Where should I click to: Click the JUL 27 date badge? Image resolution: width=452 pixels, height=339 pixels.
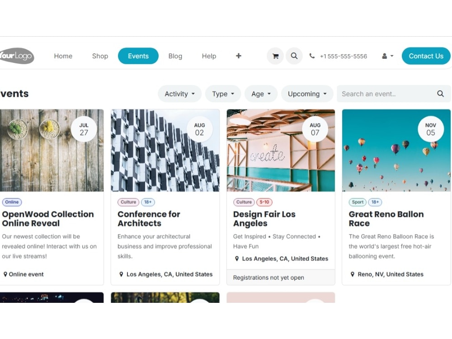coord(84,129)
